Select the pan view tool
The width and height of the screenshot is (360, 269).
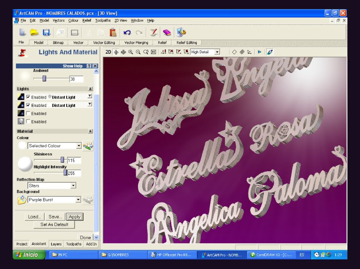(123, 52)
